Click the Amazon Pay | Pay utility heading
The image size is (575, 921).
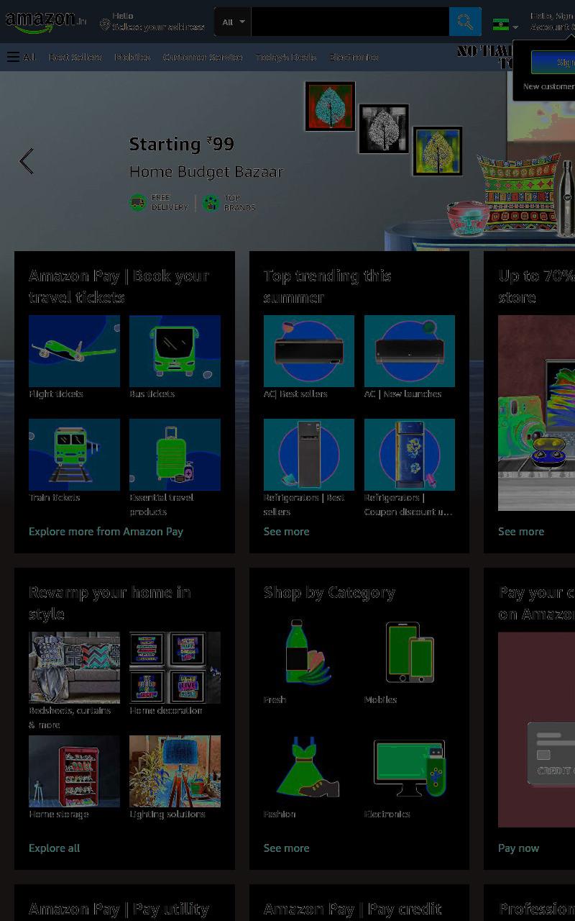coord(119,909)
